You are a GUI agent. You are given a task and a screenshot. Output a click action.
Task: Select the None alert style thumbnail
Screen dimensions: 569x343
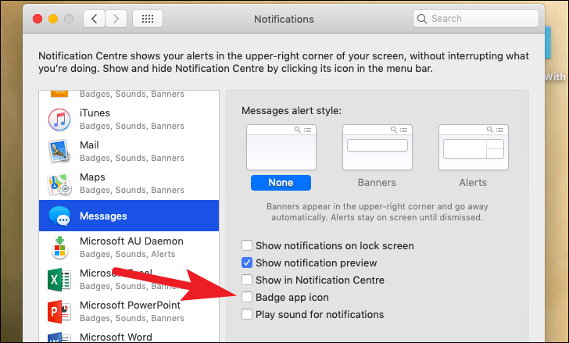pos(281,147)
